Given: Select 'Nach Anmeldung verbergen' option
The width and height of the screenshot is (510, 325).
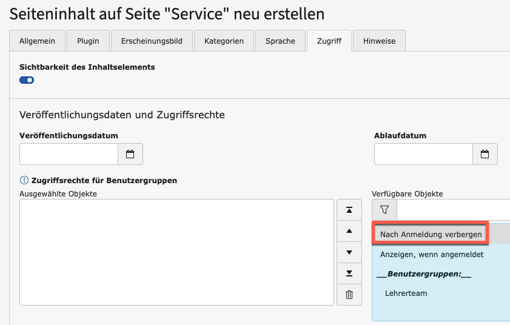Looking at the screenshot, I should pyautogui.click(x=441, y=234).
